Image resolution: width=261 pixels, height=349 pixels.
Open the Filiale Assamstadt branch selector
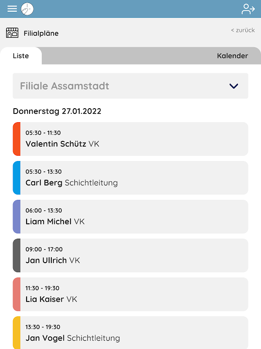coord(130,86)
